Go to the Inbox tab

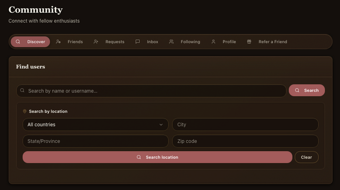click(x=147, y=42)
